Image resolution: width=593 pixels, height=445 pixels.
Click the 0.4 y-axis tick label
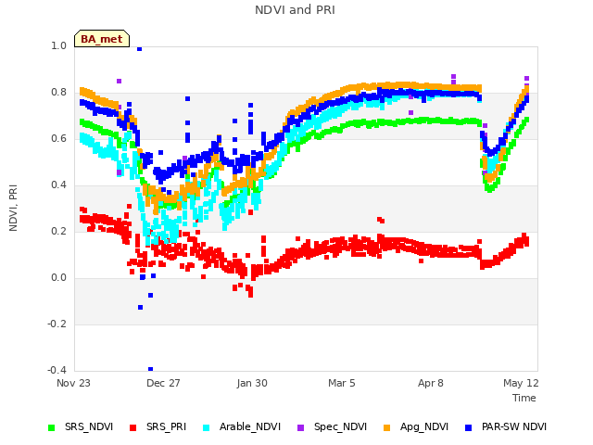click(58, 184)
